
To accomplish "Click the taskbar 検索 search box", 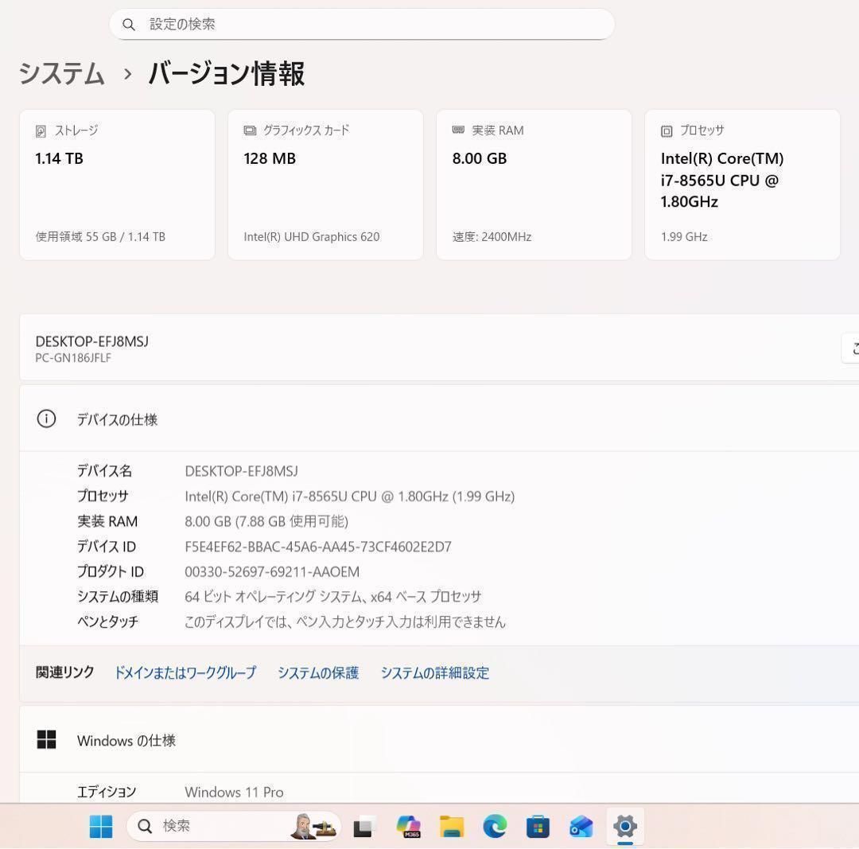I will coord(234,826).
